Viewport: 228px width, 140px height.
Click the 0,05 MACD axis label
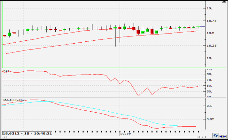[210, 119]
